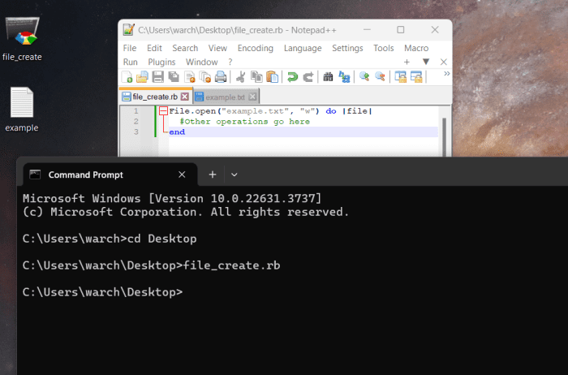Screen dimensions: 568x375
Task: Close the file_create.rb tab
Action: coord(183,97)
